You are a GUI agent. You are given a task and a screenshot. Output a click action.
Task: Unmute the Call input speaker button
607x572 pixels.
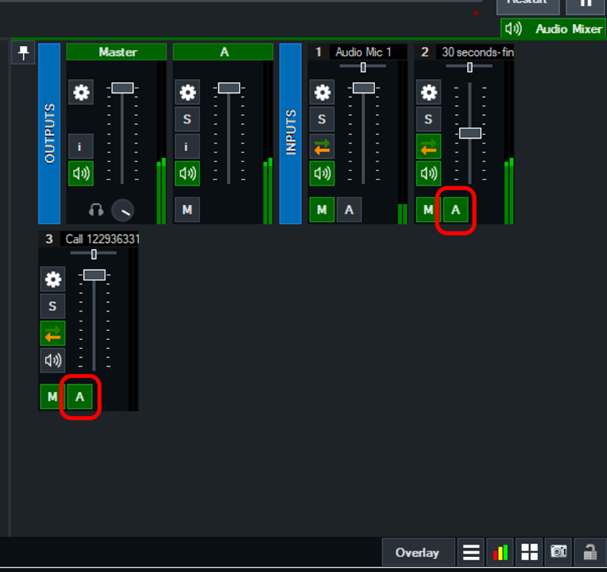click(x=53, y=360)
